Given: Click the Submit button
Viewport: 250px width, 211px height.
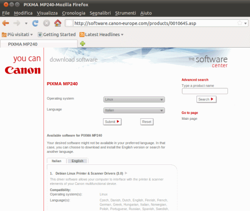Looking at the screenshot, I should click(112, 122).
